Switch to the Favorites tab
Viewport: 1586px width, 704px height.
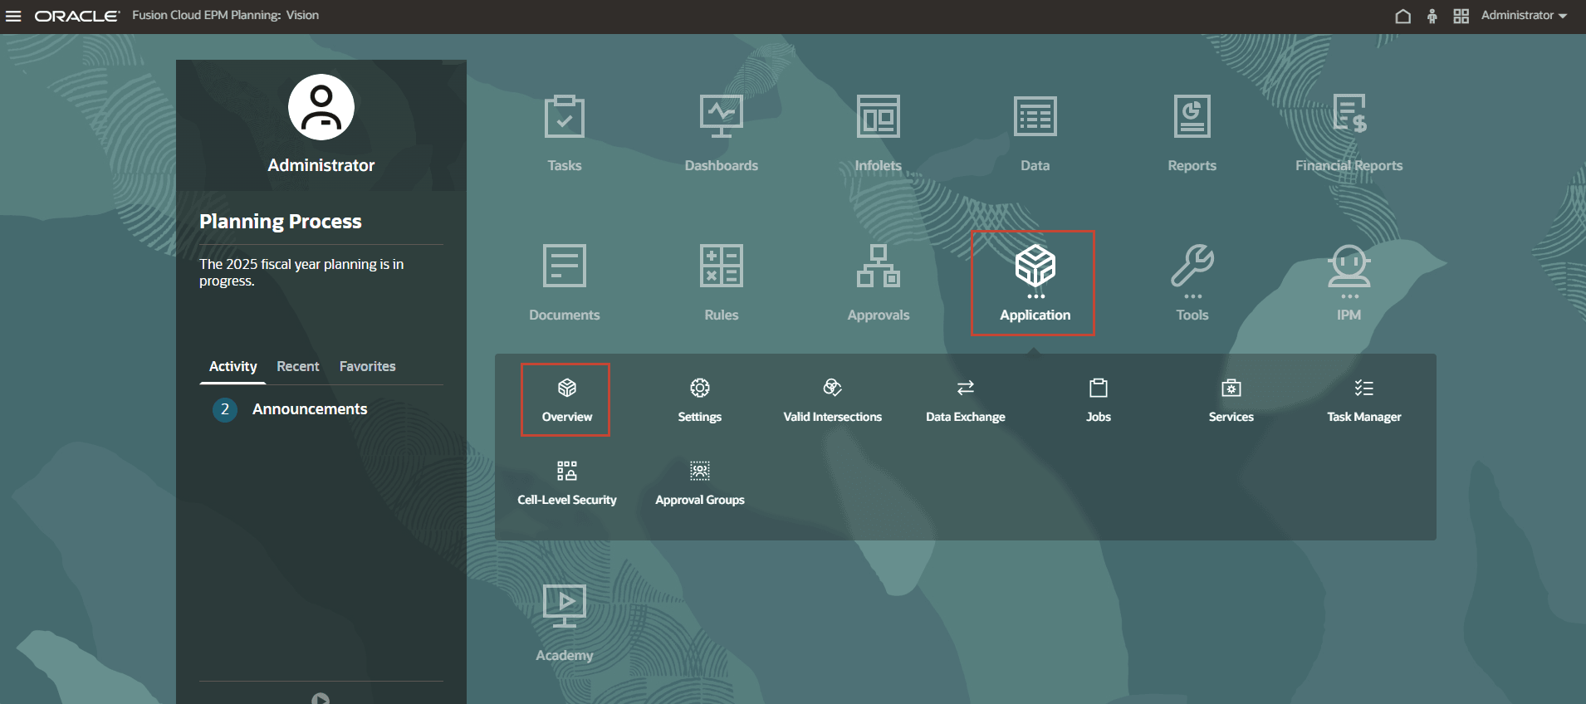pyautogui.click(x=368, y=367)
